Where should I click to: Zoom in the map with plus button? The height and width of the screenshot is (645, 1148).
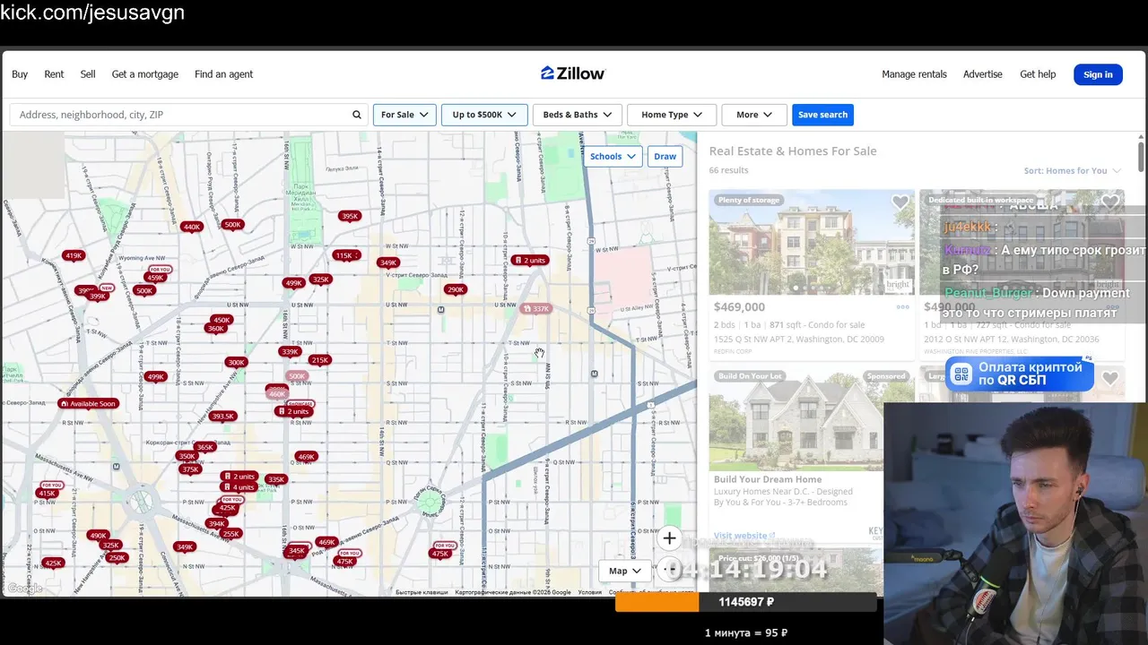(669, 538)
